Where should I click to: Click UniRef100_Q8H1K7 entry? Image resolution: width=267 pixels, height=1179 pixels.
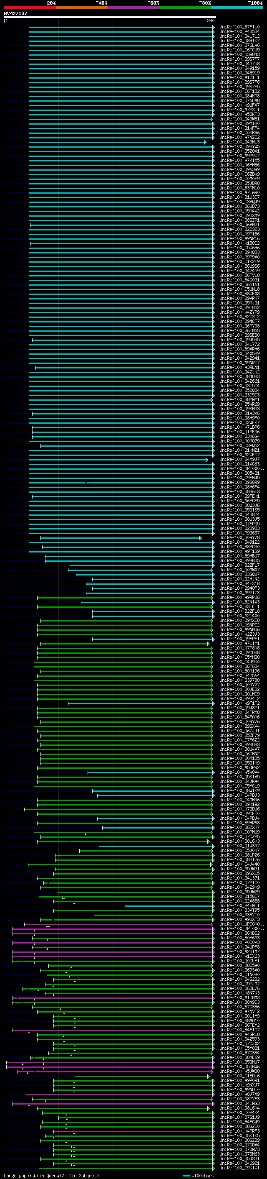click(239, 41)
